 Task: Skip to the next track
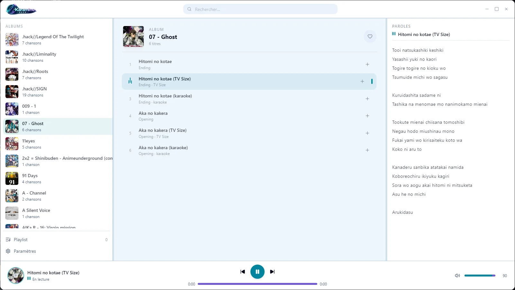click(272, 272)
